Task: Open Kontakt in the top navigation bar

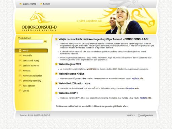Action: [47, 4]
